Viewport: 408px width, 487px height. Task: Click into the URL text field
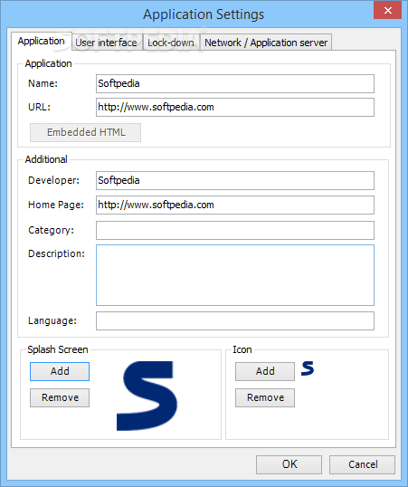[x=235, y=108]
